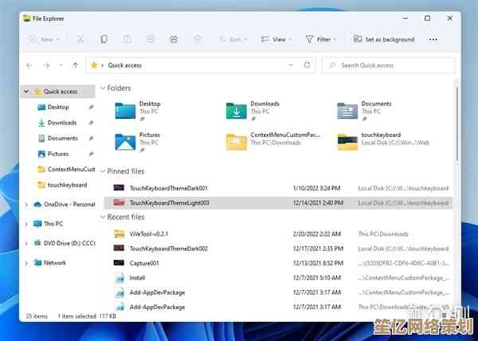Image resolution: width=478 pixels, height=341 pixels.
Task: Open the Downloads folder icon
Action: pyautogui.click(x=237, y=111)
